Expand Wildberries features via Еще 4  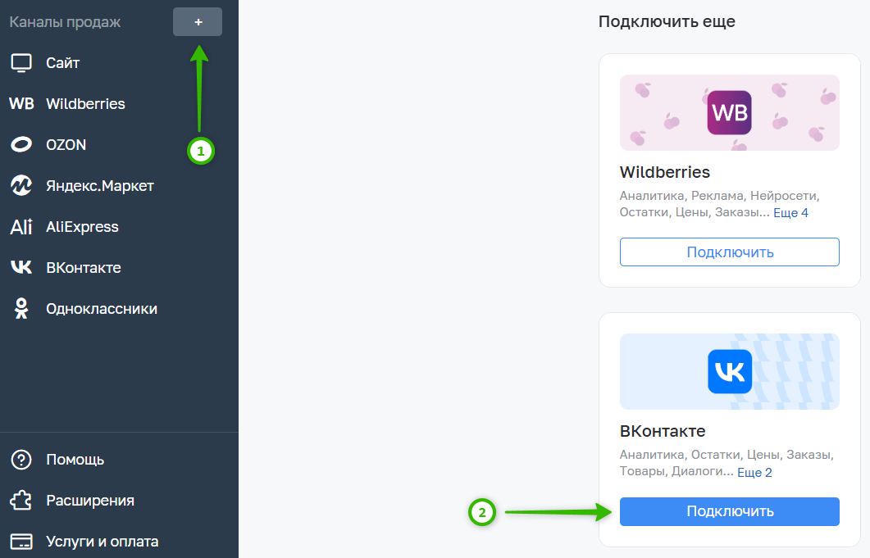(790, 212)
